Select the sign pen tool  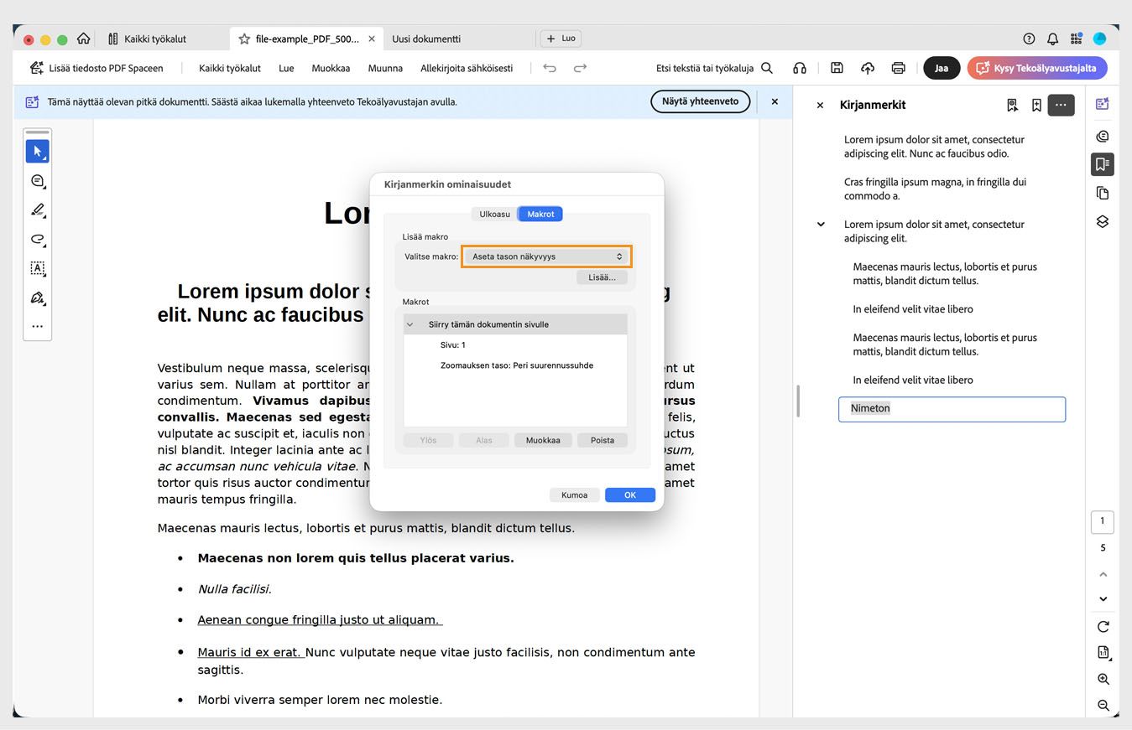click(38, 298)
